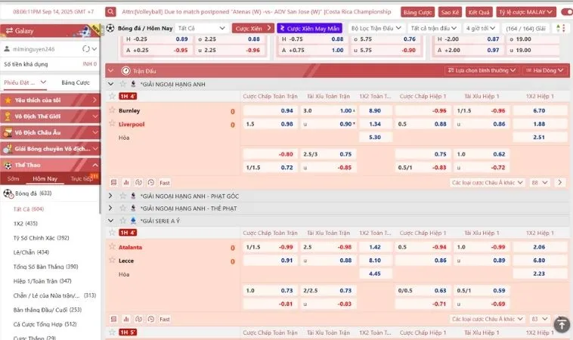The width and height of the screenshot is (573, 340).
Task: Click the Yêu thích của tôi star icon
Action: click(8, 100)
